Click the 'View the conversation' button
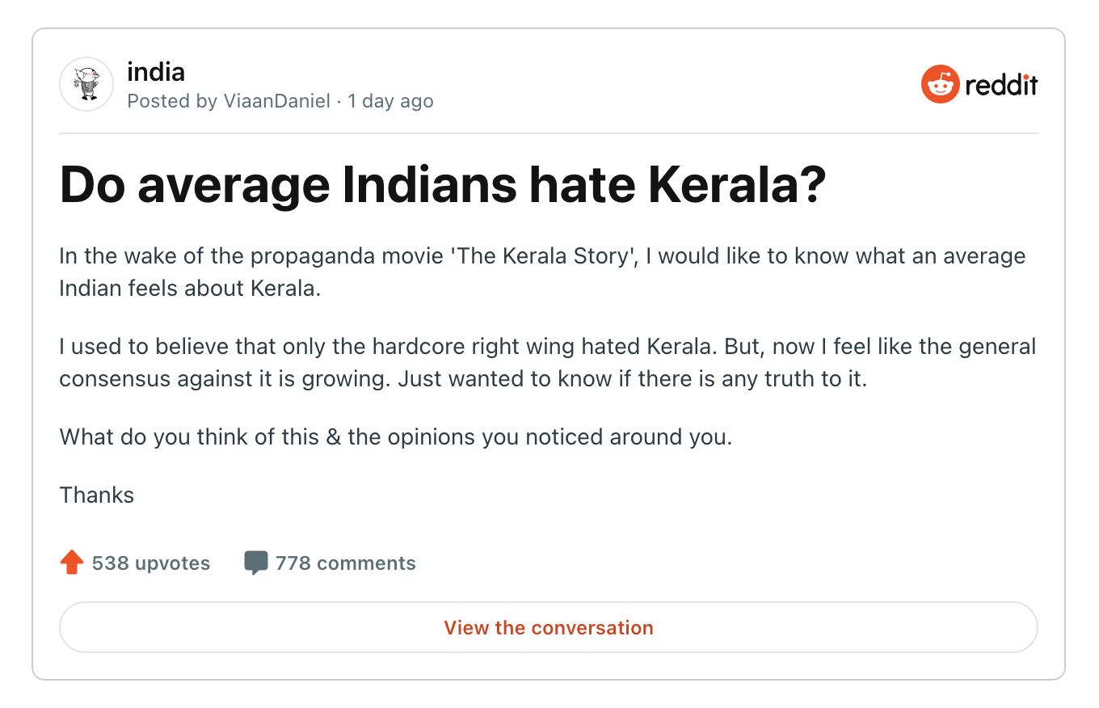 click(x=549, y=627)
